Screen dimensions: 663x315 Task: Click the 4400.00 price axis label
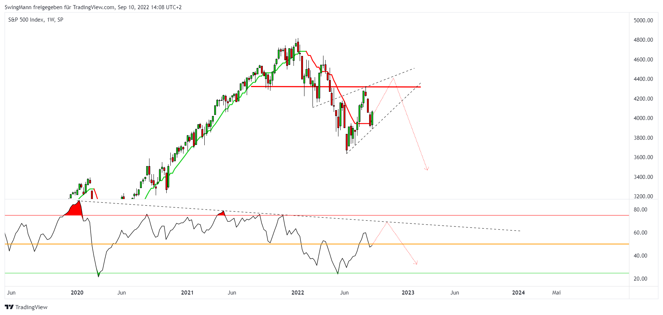(x=643, y=79)
